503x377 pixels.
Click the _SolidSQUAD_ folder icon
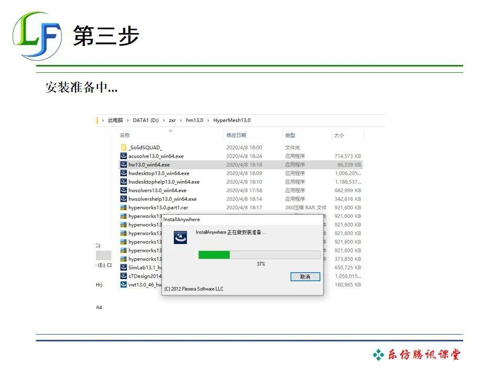click(x=124, y=148)
